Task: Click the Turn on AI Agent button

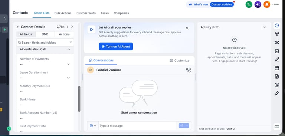Action: coord(116,47)
